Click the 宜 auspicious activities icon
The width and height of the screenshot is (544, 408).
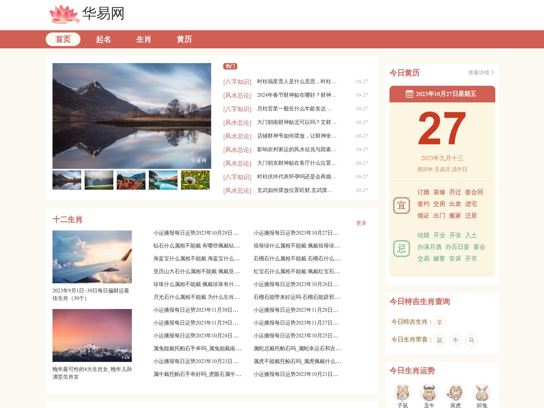(x=402, y=206)
